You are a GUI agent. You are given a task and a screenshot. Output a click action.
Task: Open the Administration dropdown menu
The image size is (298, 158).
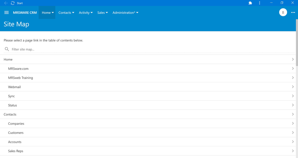click(x=125, y=12)
